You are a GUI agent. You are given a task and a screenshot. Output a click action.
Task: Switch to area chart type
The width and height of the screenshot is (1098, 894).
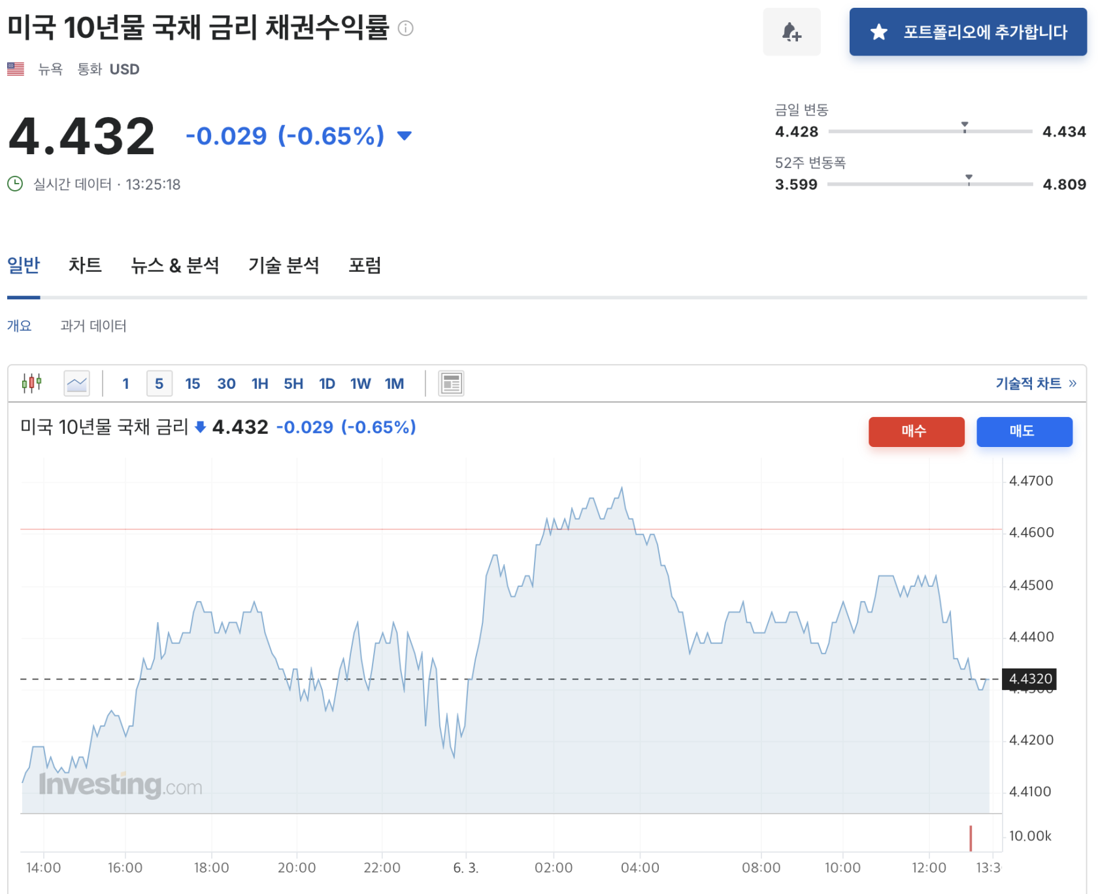(76, 384)
